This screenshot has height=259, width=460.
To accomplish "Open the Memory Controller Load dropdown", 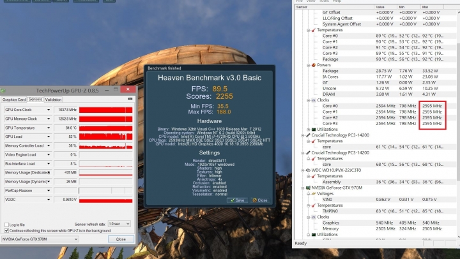I will tap(49, 145).
